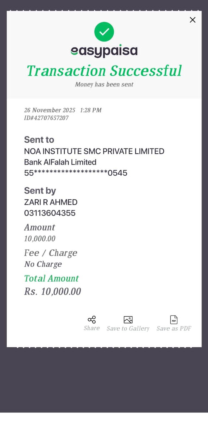The width and height of the screenshot is (208, 437).
Task: Click the Save as PDF label
Action: click(x=174, y=329)
